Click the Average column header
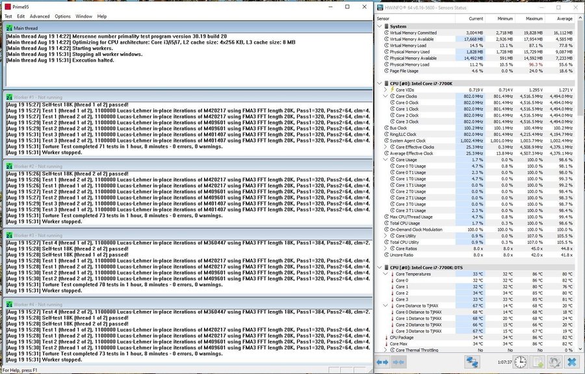 click(560, 18)
